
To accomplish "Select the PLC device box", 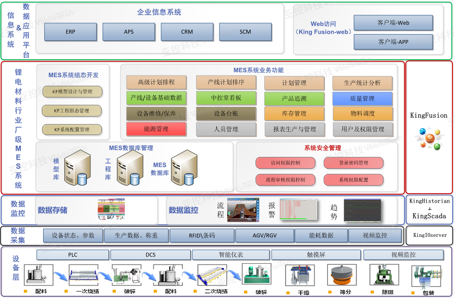I will (x=73, y=254).
